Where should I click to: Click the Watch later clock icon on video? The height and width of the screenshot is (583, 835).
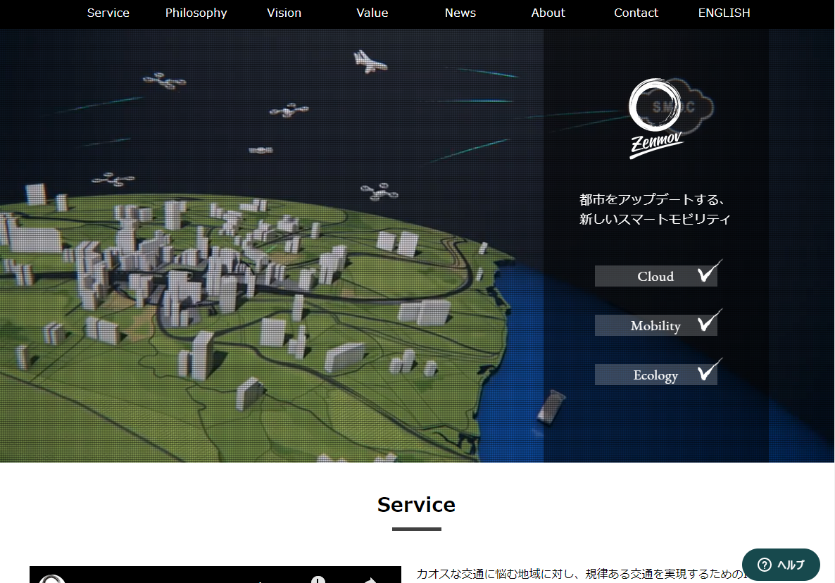pos(318,579)
